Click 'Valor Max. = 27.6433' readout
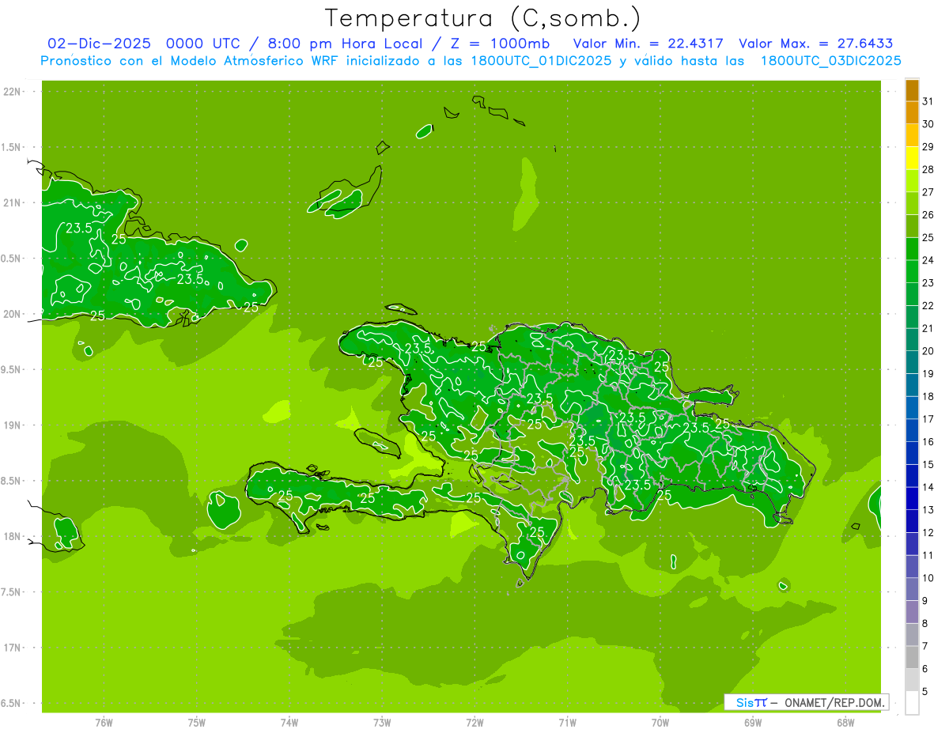The width and height of the screenshot is (949, 733). point(816,43)
